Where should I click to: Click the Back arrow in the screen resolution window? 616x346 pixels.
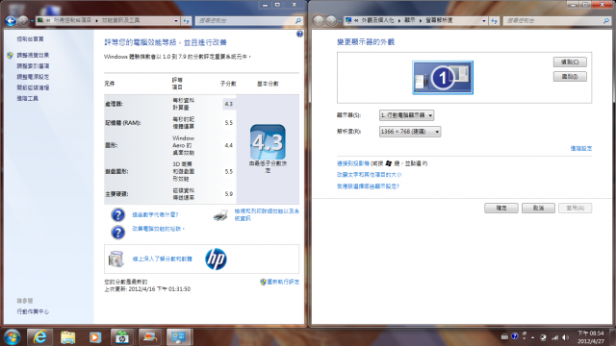click(319, 20)
